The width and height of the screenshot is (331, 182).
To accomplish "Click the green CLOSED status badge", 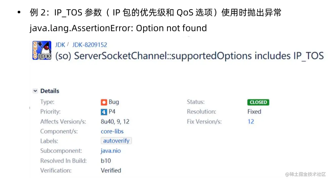I will pos(258,102).
